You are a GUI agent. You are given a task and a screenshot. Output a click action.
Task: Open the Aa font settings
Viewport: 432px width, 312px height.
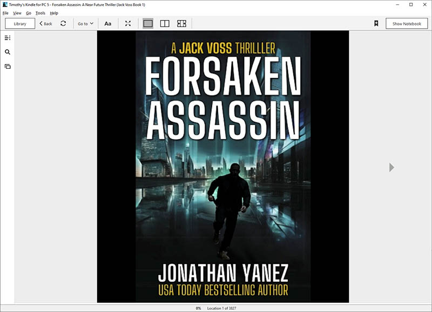pyautogui.click(x=107, y=24)
